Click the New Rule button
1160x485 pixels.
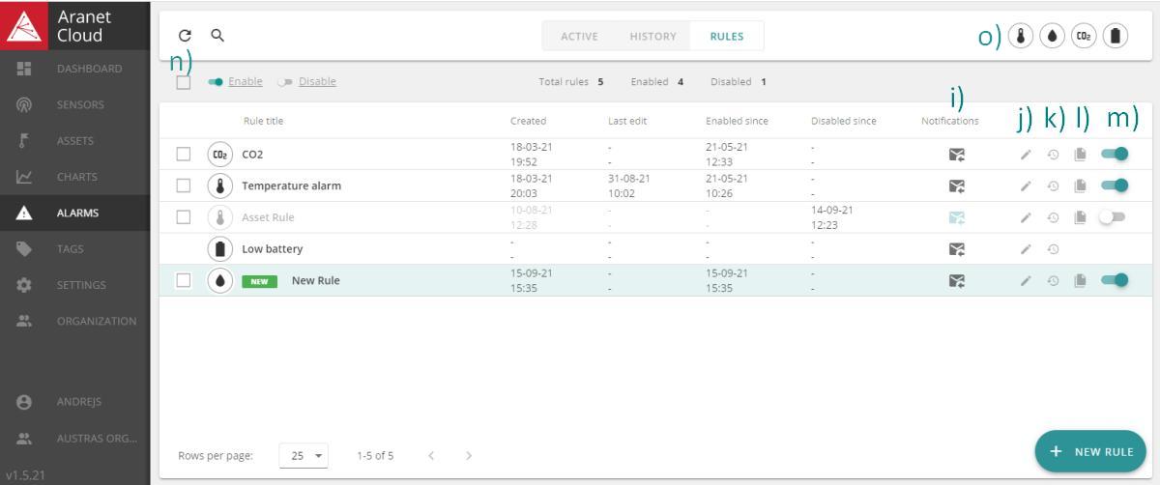coord(1089,451)
